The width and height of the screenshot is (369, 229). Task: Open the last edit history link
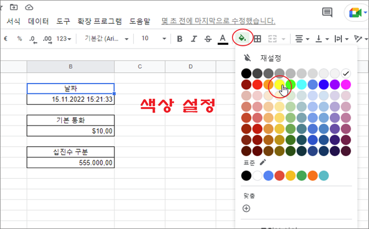click(x=218, y=21)
